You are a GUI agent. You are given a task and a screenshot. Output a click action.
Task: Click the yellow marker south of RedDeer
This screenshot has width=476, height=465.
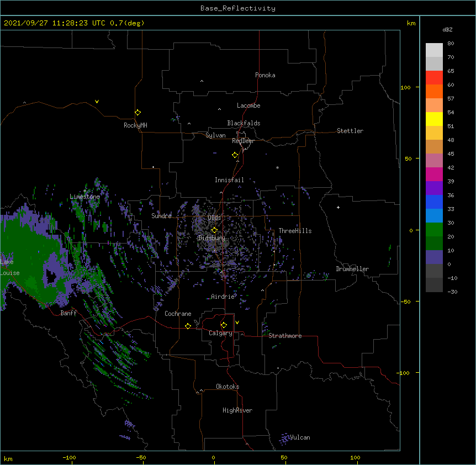[x=235, y=155]
